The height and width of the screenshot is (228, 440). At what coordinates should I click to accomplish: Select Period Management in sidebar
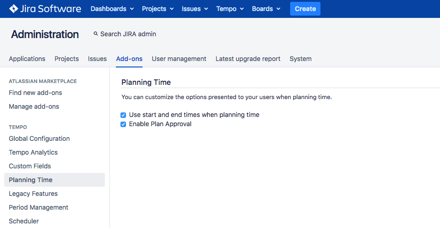click(39, 207)
